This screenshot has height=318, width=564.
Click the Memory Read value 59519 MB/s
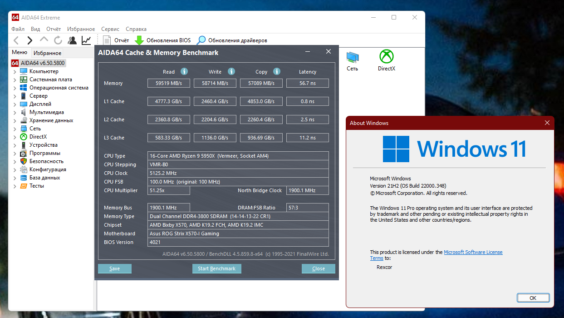(x=169, y=83)
